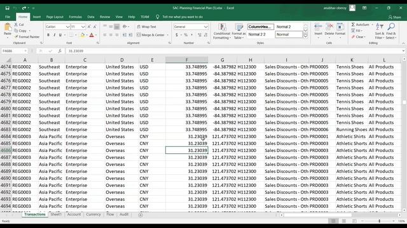Expand the cell styles gallery More arrow
The width and height of the screenshot is (407, 228).
pos(305,37)
